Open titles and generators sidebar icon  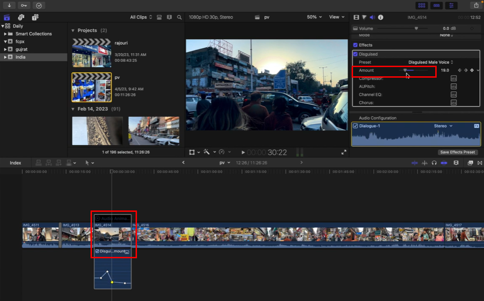(x=35, y=17)
